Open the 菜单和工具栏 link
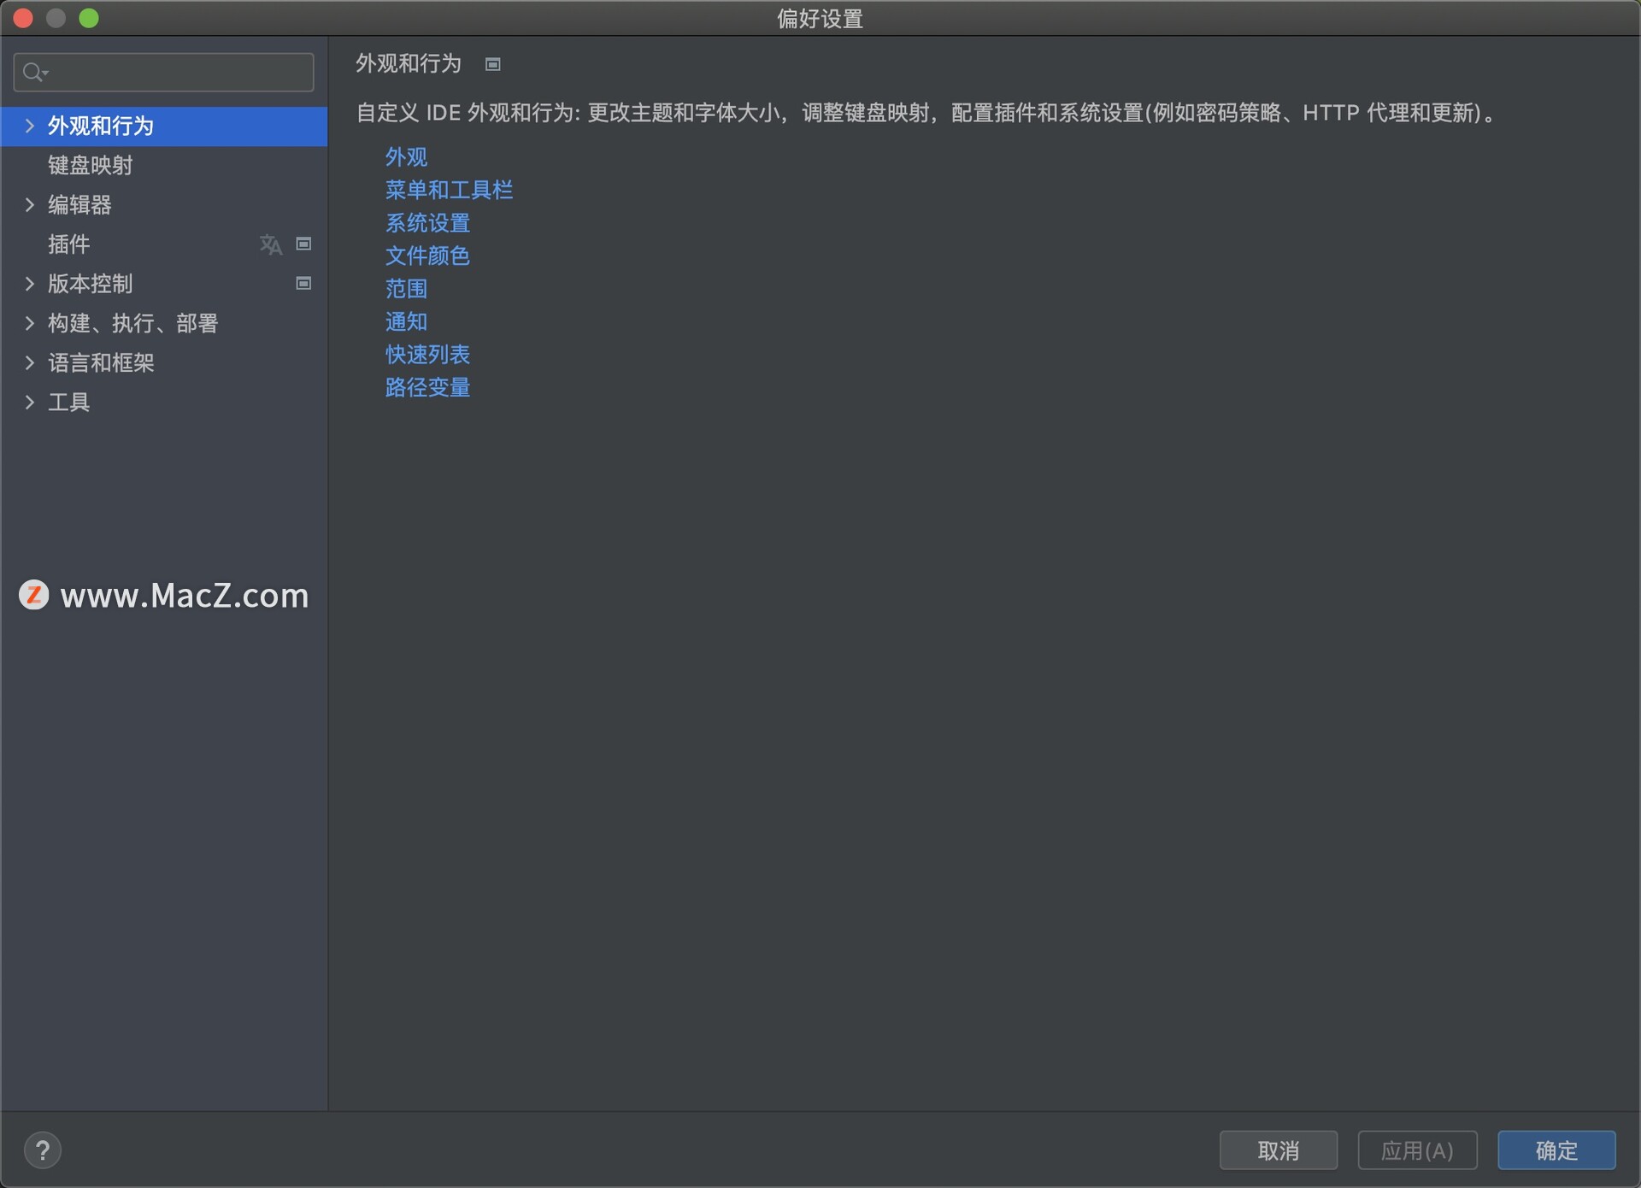1641x1188 pixels. pyautogui.click(x=449, y=190)
